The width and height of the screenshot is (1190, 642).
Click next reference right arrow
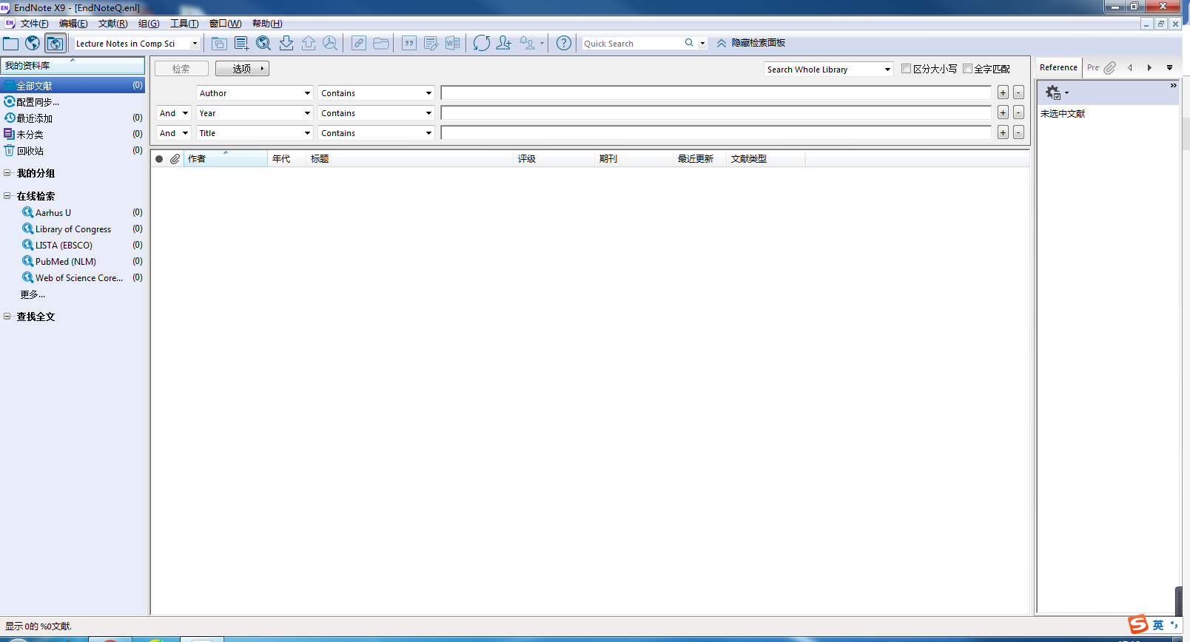[1149, 67]
